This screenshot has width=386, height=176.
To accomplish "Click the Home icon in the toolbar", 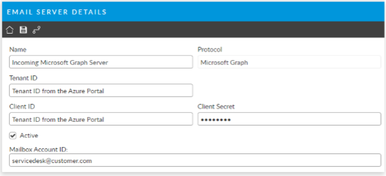I will [x=10, y=30].
